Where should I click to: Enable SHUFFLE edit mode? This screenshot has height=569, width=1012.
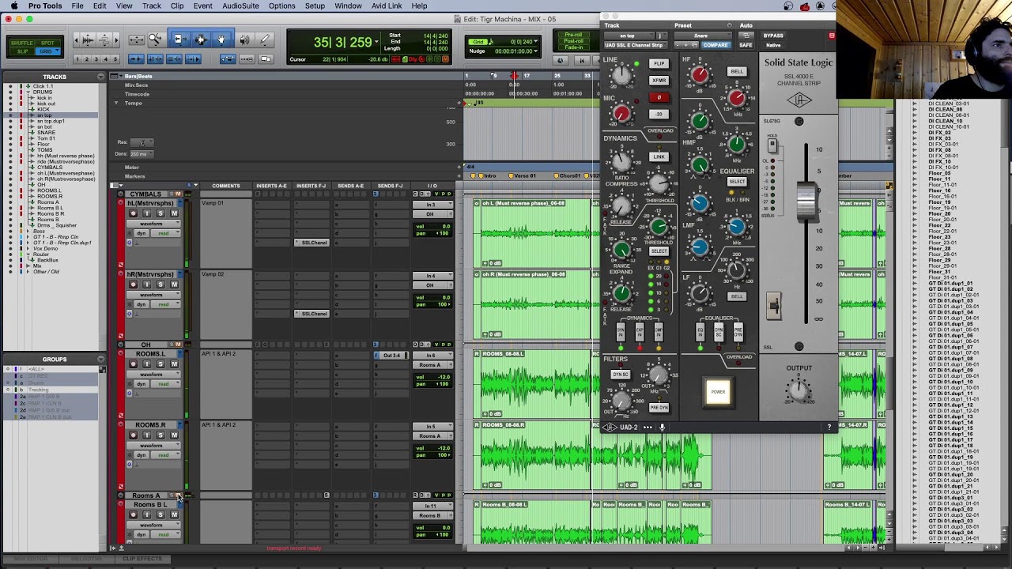(x=23, y=43)
